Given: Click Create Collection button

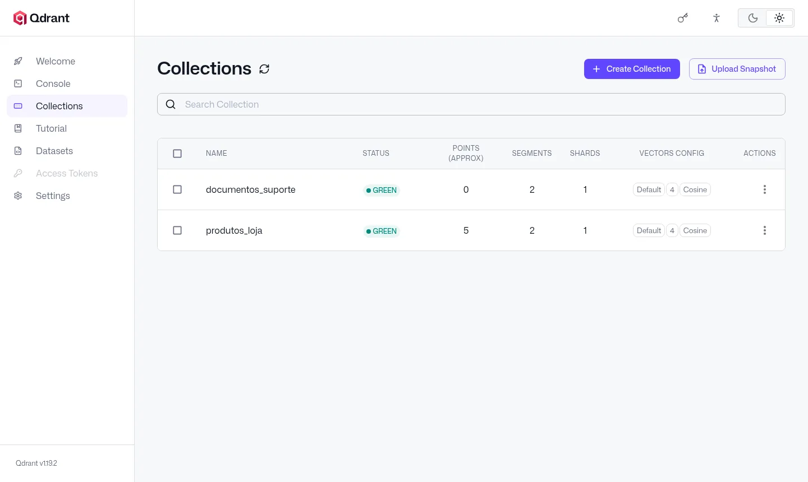Looking at the screenshot, I should (632, 69).
